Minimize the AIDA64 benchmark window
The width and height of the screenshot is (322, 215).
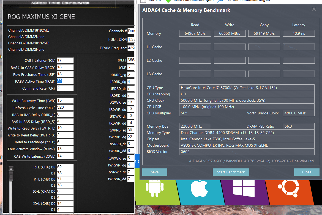(x=298, y=9)
